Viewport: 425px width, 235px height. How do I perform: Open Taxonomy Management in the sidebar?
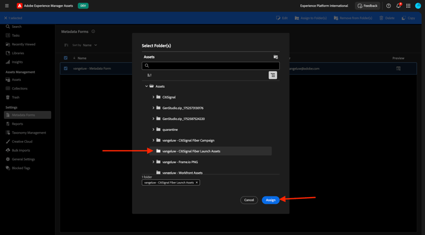(x=25, y=133)
